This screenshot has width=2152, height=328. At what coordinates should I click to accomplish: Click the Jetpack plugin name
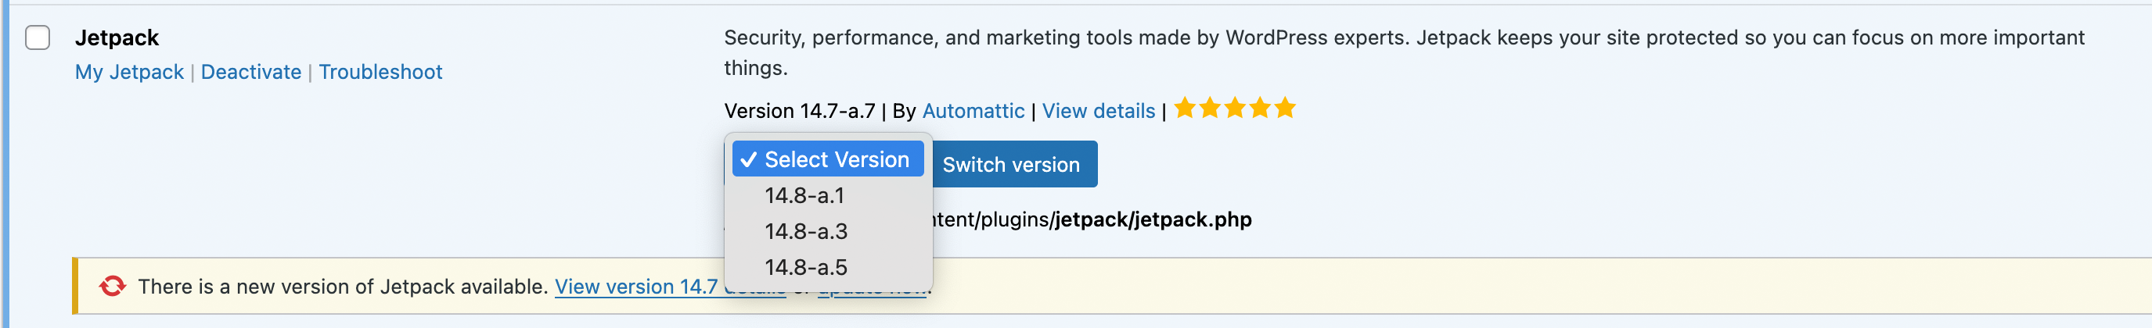point(117,37)
